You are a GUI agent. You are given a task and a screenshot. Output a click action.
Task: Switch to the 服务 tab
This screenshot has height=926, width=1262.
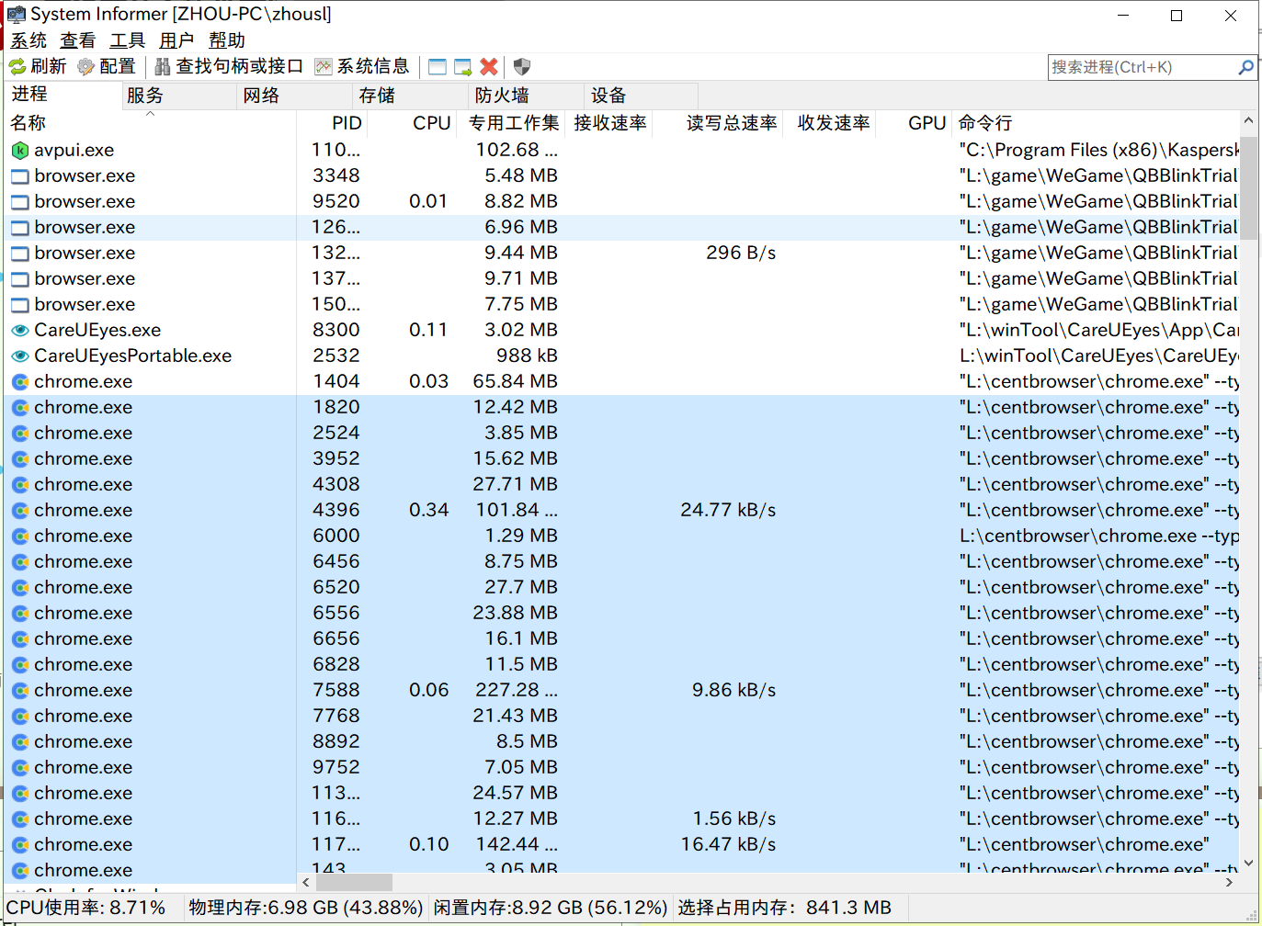pos(145,96)
